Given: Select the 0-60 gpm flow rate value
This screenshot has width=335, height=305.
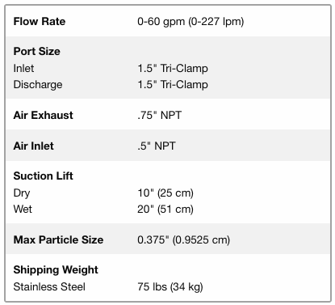Looking at the screenshot, I should click(x=191, y=22).
